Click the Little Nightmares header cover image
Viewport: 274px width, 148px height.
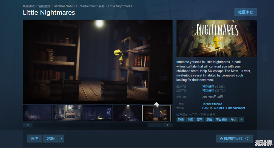click(x=217, y=38)
